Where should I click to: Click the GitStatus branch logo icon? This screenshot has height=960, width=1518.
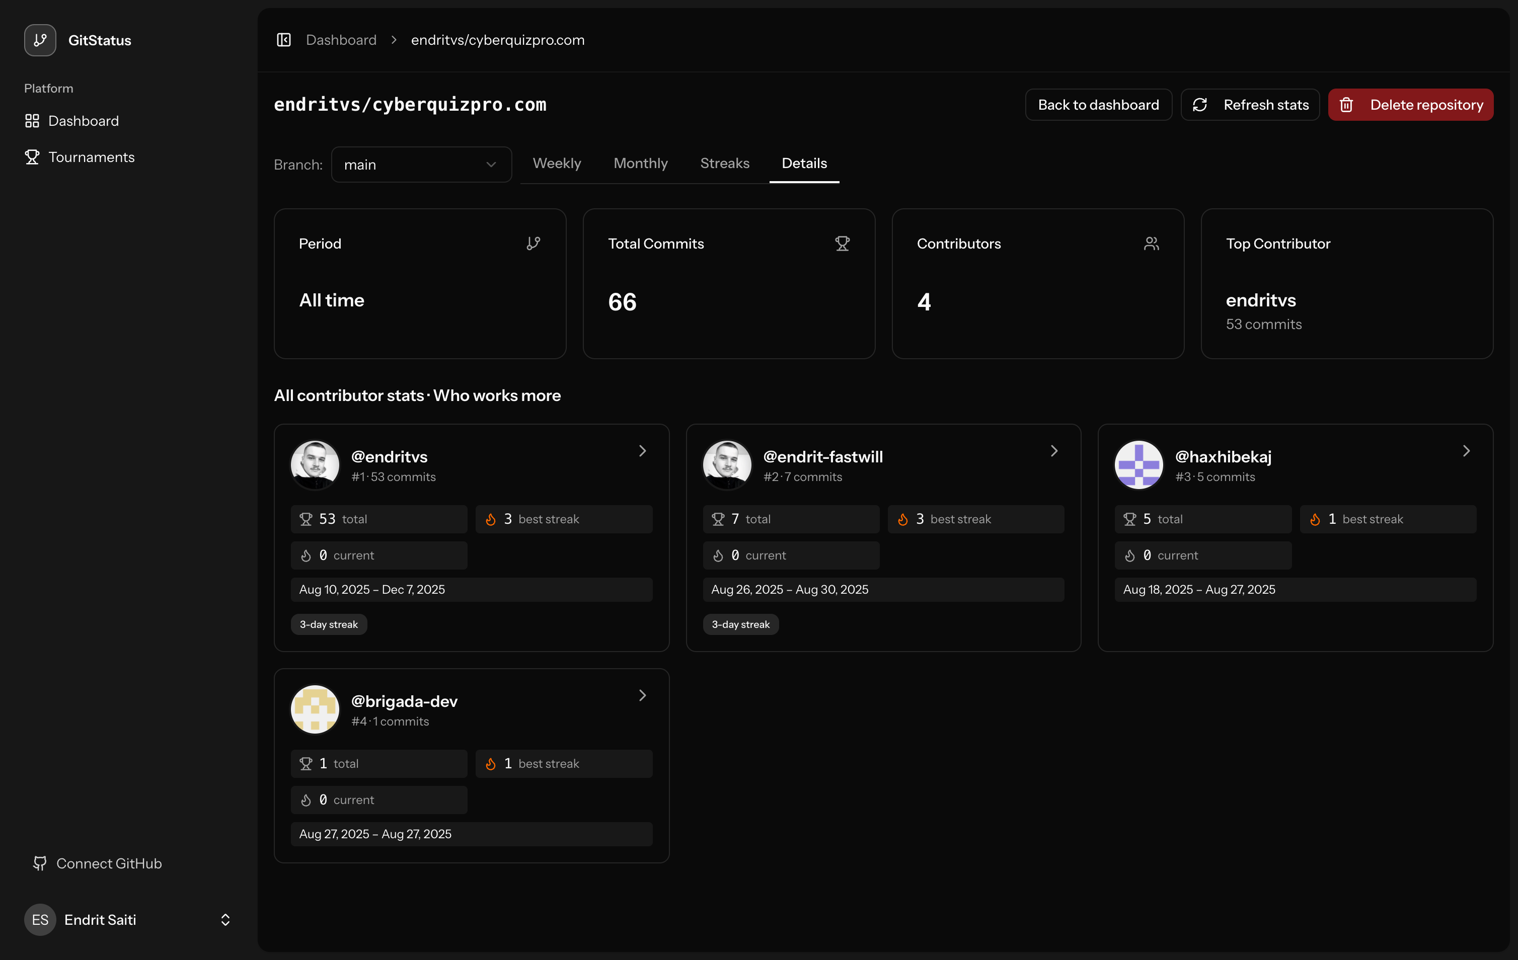(x=40, y=40)
